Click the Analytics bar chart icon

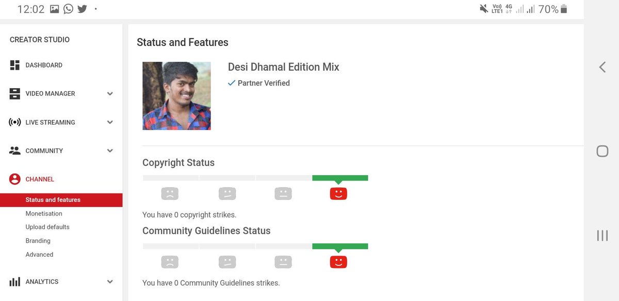(x=15, y=281)
